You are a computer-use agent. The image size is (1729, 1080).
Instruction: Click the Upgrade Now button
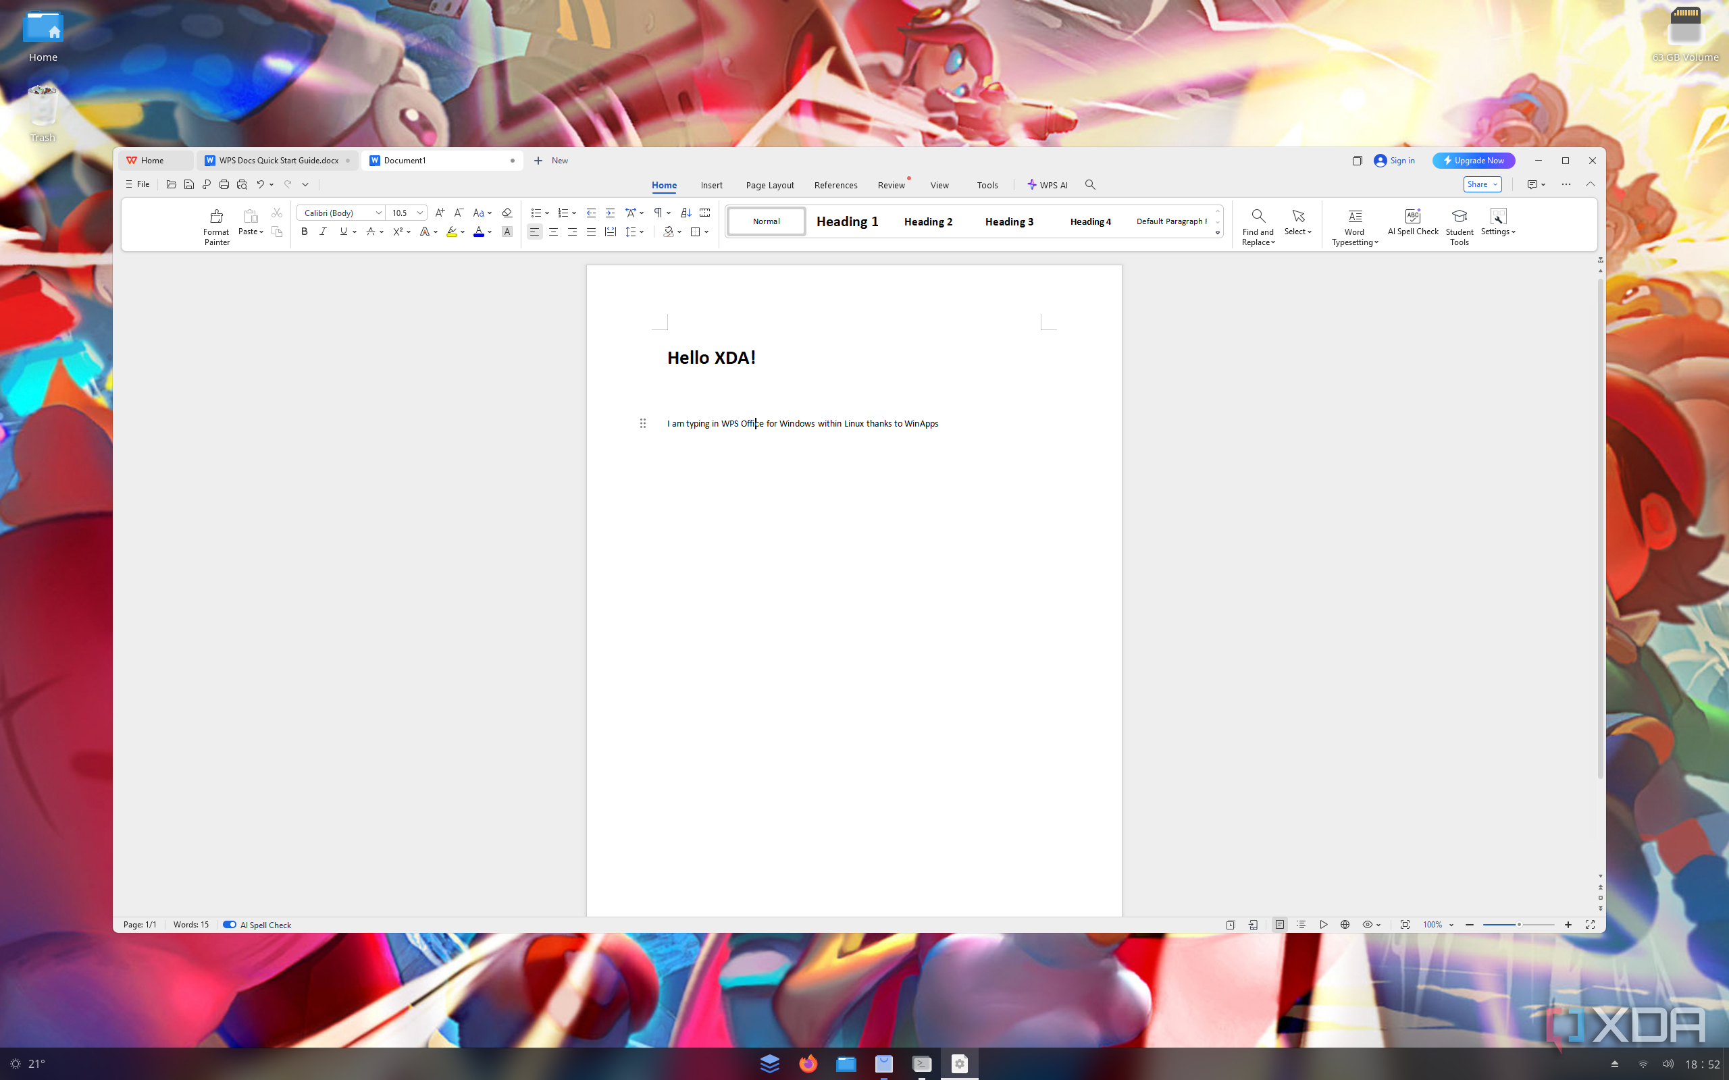coord(1473,160)
